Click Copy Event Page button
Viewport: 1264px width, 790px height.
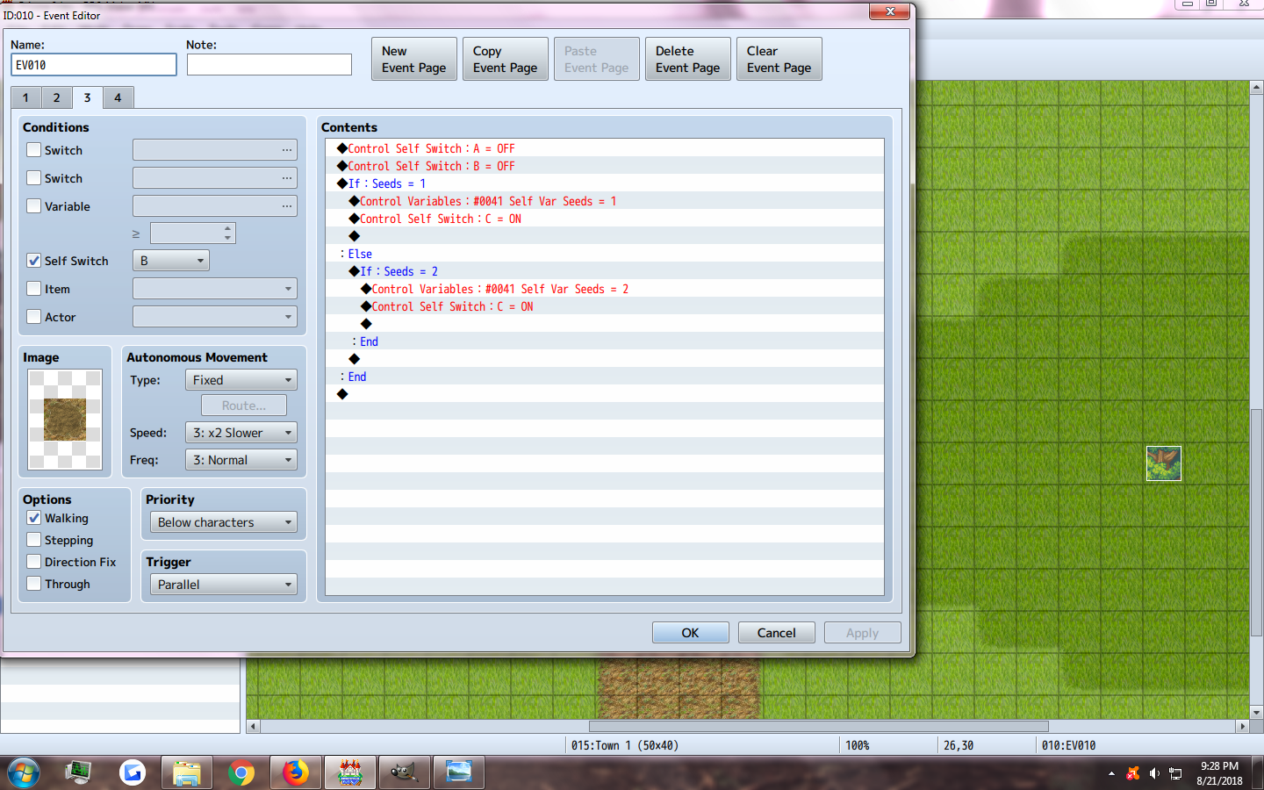(506, 59)
